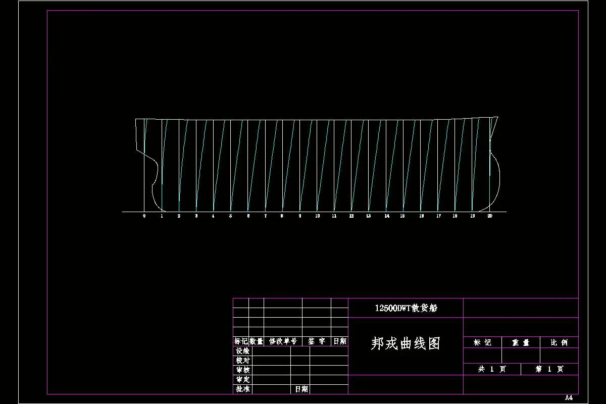Click station number 10 label
The height and width of the screenshot is (404, 606).
[x=317, y=216]
